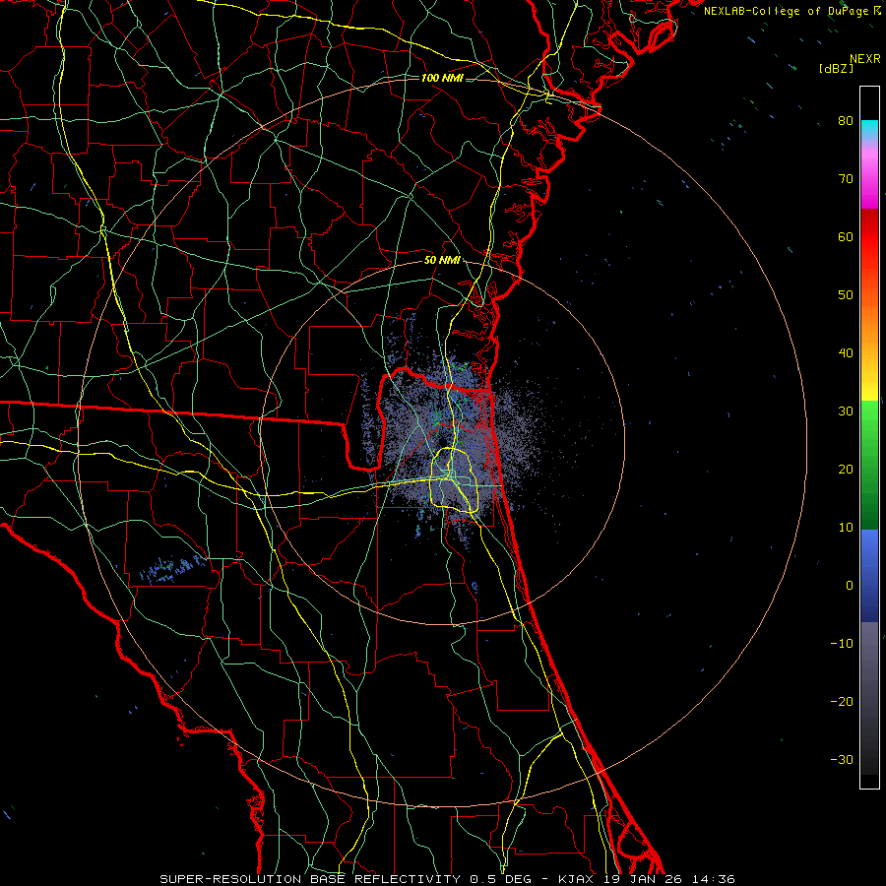Click the radar site center inside the echo cluster
This screenshot has height=886, width=886.
point(442,442)
